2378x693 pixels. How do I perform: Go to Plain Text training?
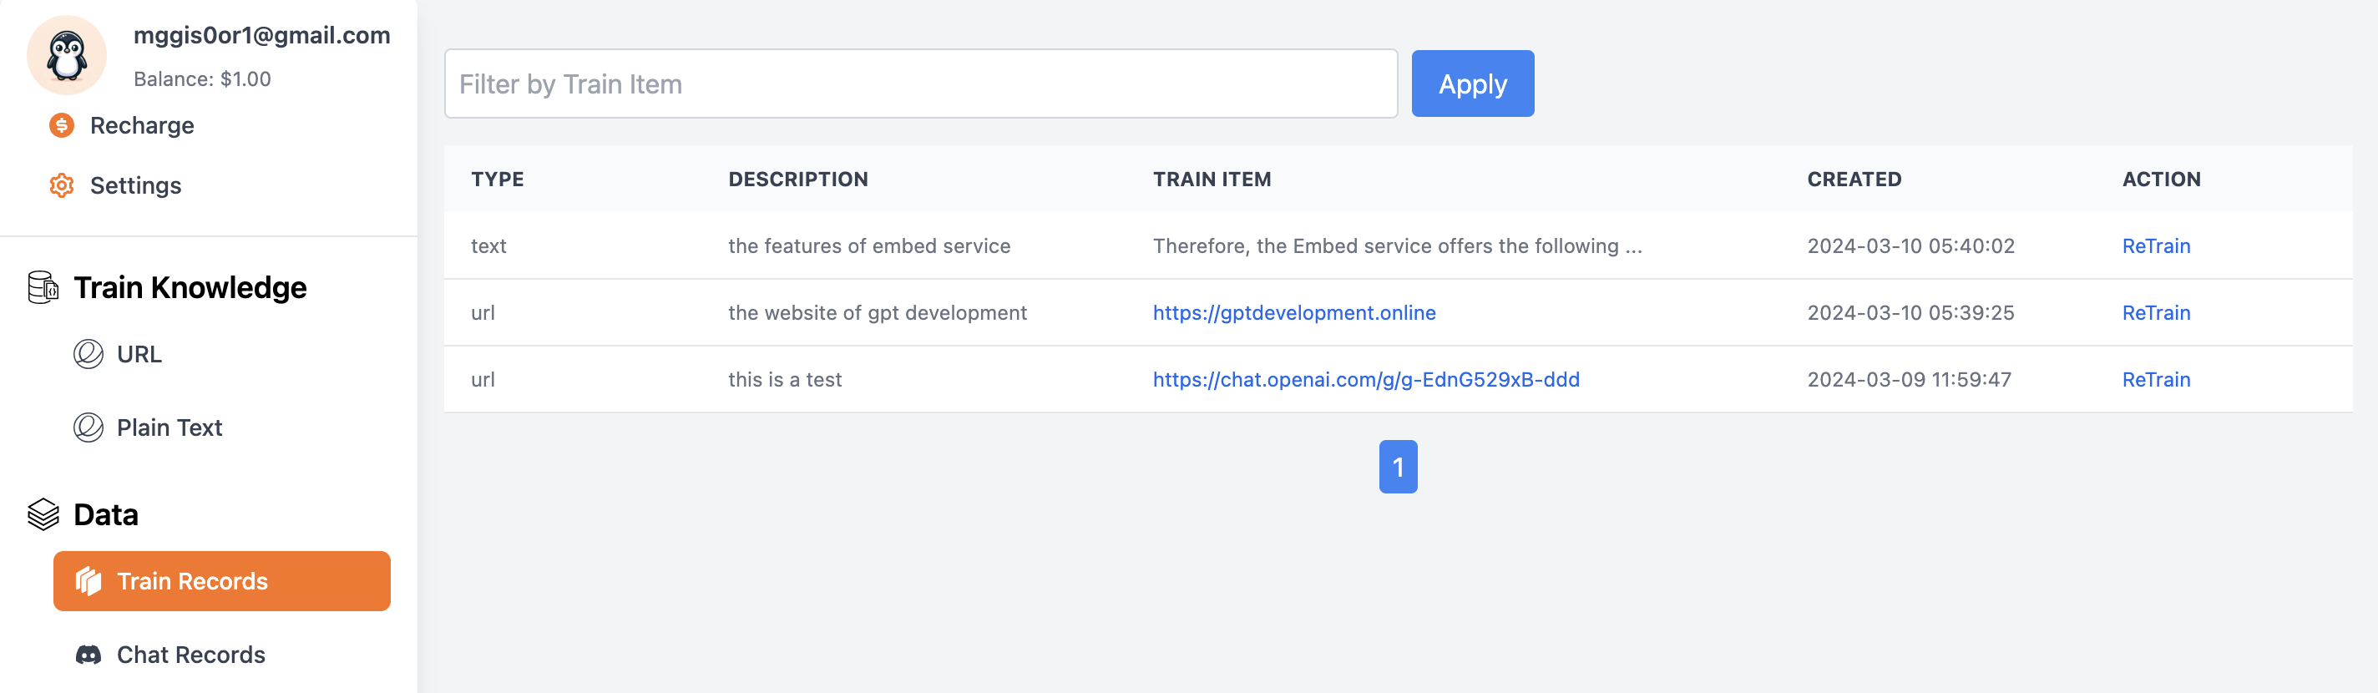point(169,428)
